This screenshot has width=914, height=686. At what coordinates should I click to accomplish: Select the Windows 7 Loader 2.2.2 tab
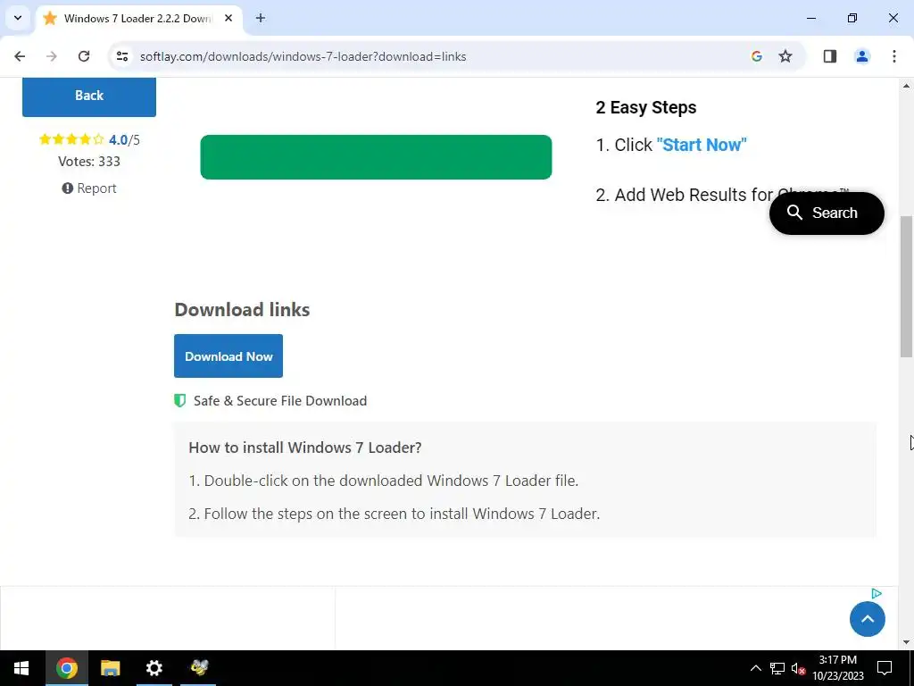138,19
